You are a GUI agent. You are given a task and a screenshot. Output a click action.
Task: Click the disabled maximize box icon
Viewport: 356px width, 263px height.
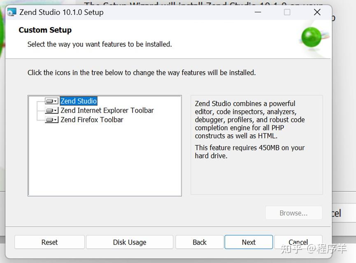[287, 12]
